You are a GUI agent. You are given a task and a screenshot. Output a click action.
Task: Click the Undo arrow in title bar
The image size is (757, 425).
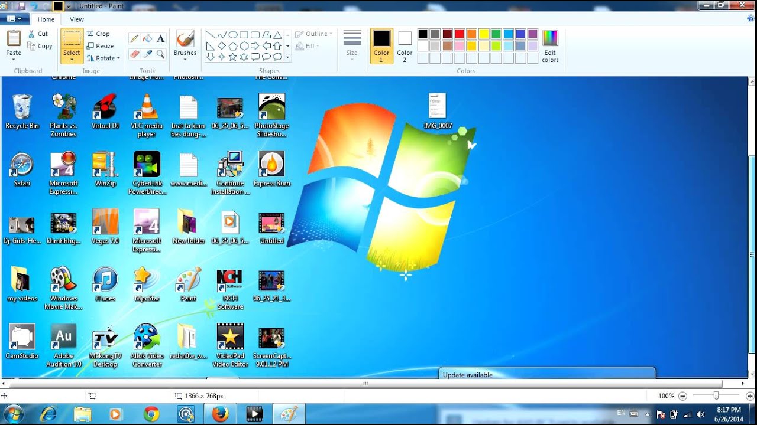(34, 6)
